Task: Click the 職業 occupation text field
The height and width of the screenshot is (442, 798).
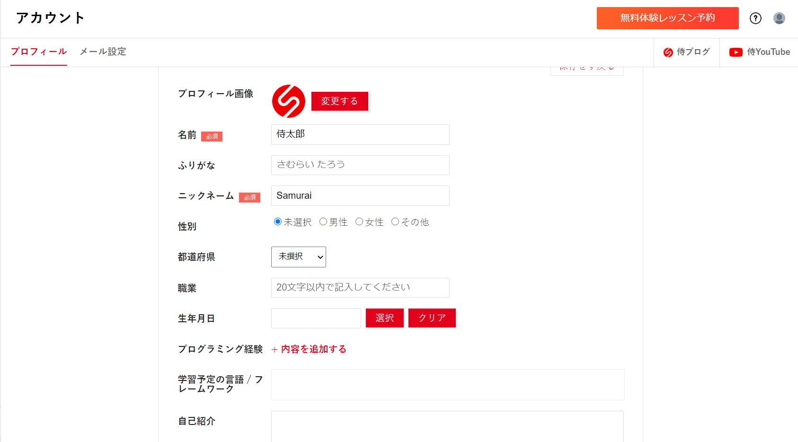Action: [x=360, y=288]
